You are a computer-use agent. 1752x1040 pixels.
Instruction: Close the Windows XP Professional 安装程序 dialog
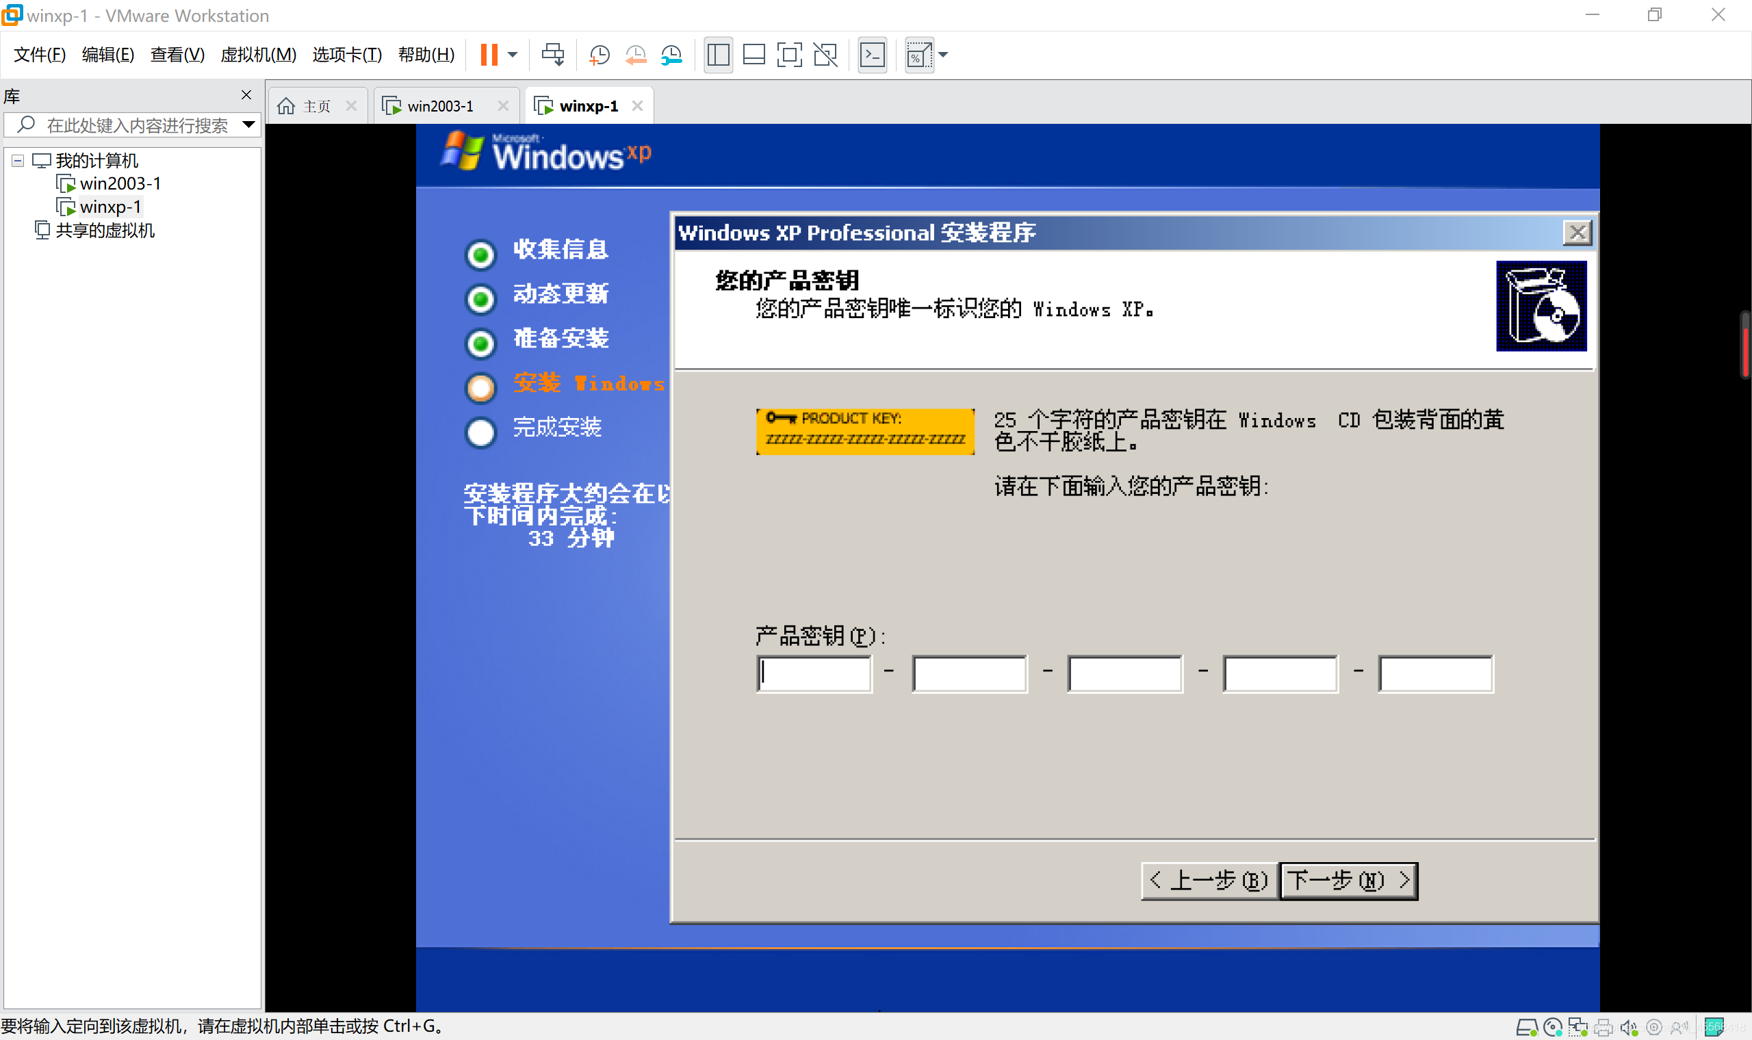(x=1577, y=232)
